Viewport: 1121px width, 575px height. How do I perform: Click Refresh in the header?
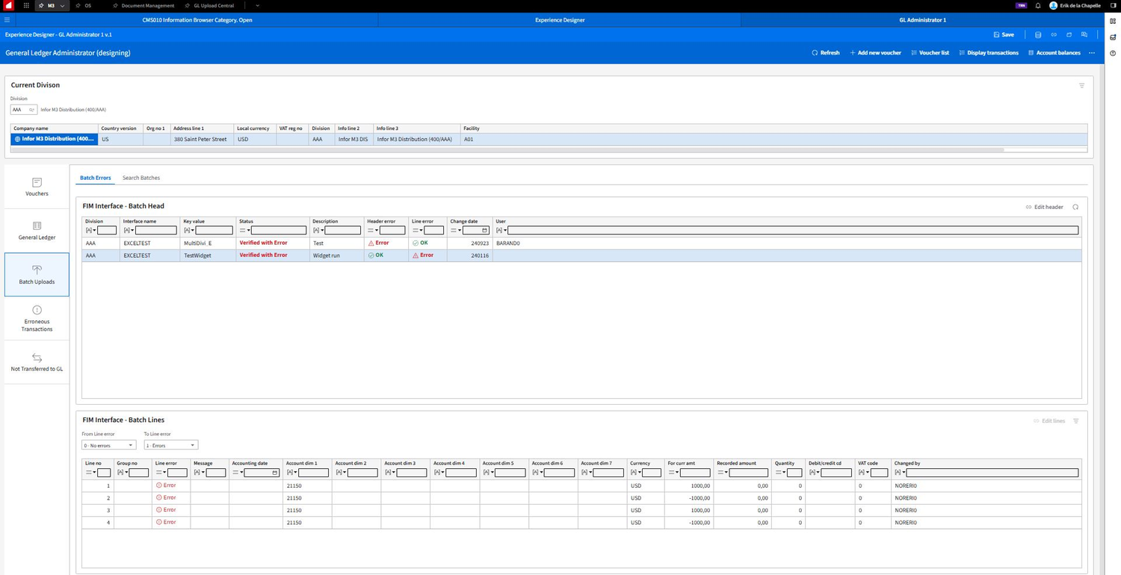(826, 53)
